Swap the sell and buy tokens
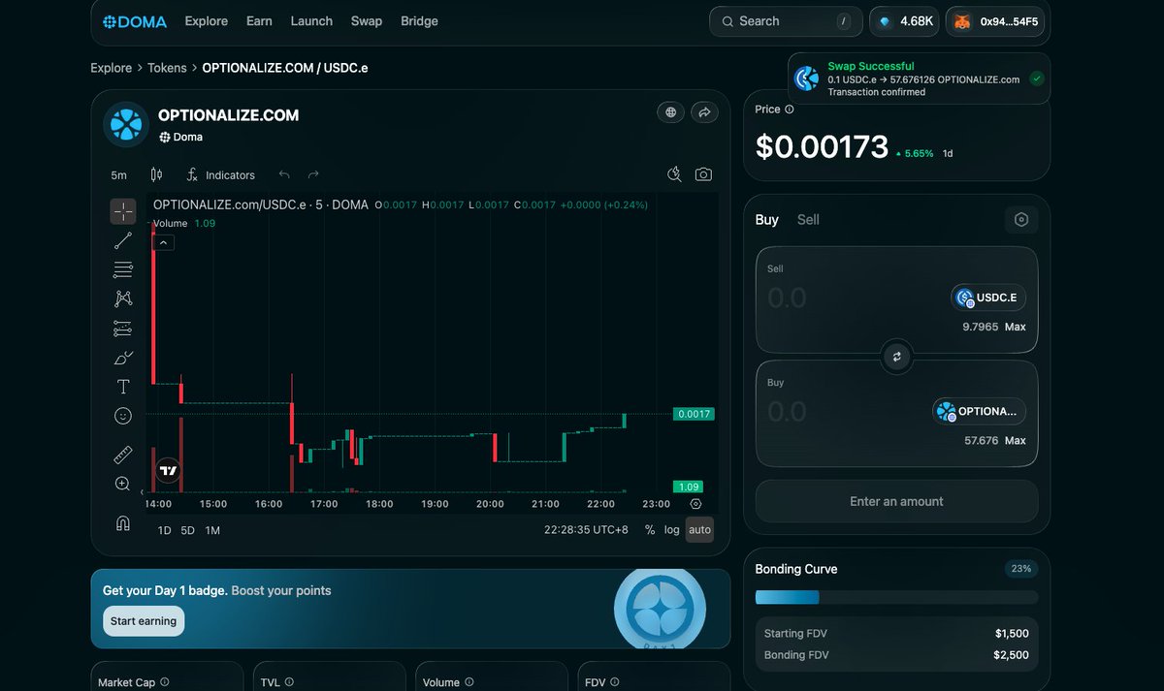Viewport: 1164px width, 691px height. (x=897, y=358)
